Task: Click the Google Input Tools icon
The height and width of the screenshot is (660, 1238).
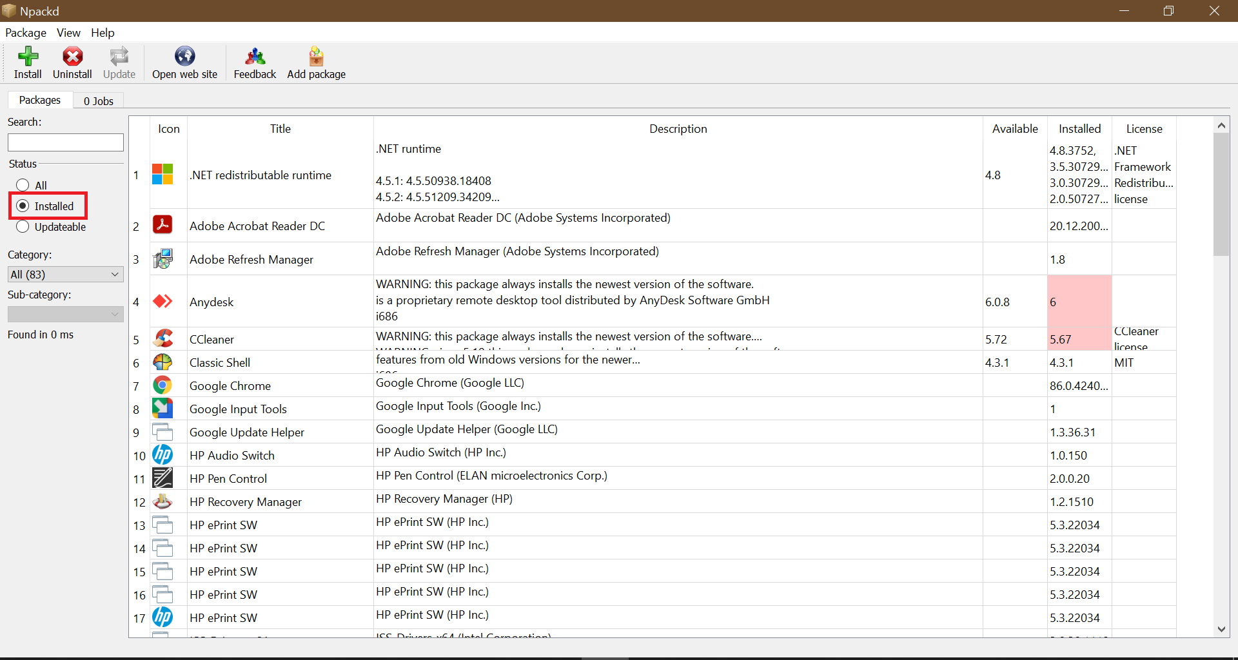Action: tap(162, 408)
